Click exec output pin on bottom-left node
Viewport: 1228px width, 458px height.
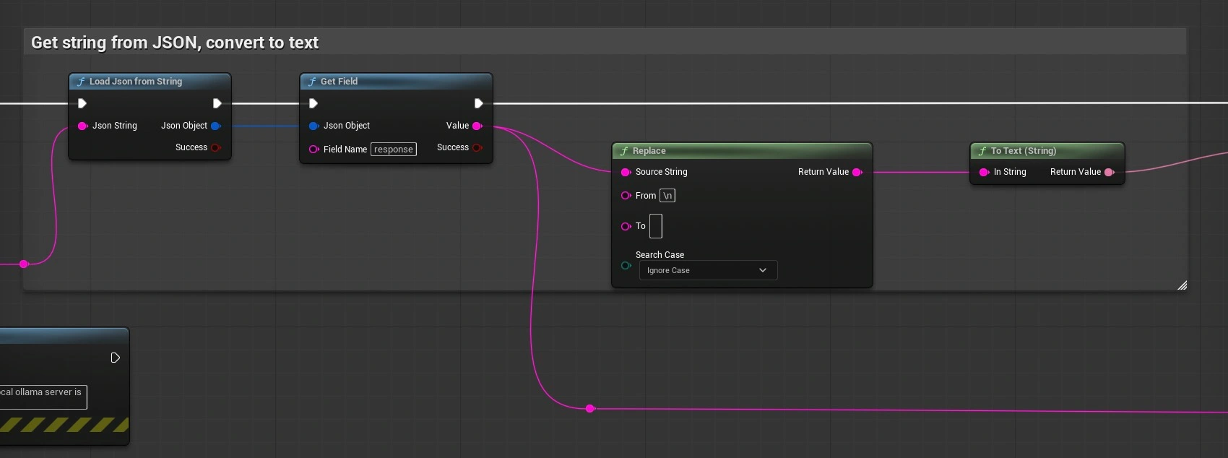[x=115, y=358]
